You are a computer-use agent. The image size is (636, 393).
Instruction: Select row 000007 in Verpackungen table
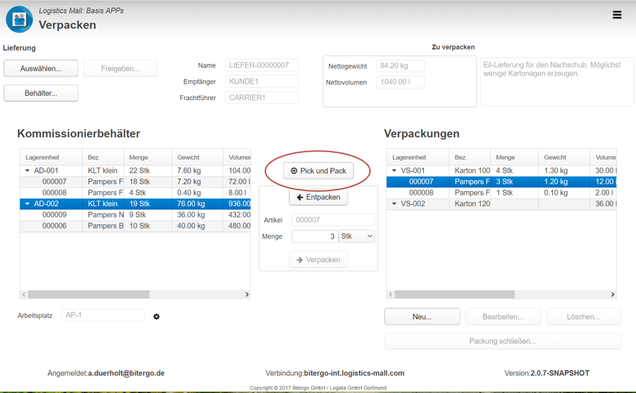point(501,182)
